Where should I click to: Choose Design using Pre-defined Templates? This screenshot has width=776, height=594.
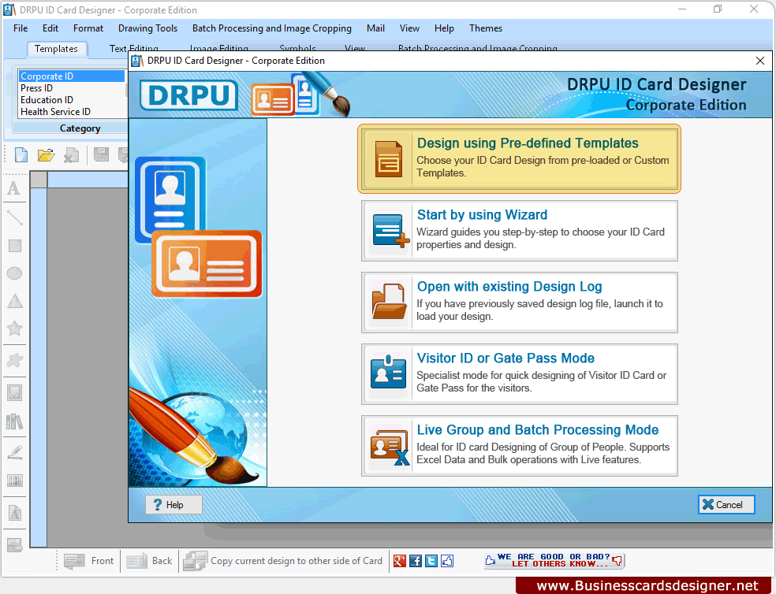coord(519,159)
